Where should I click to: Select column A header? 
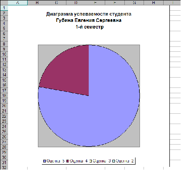(18, 3)
